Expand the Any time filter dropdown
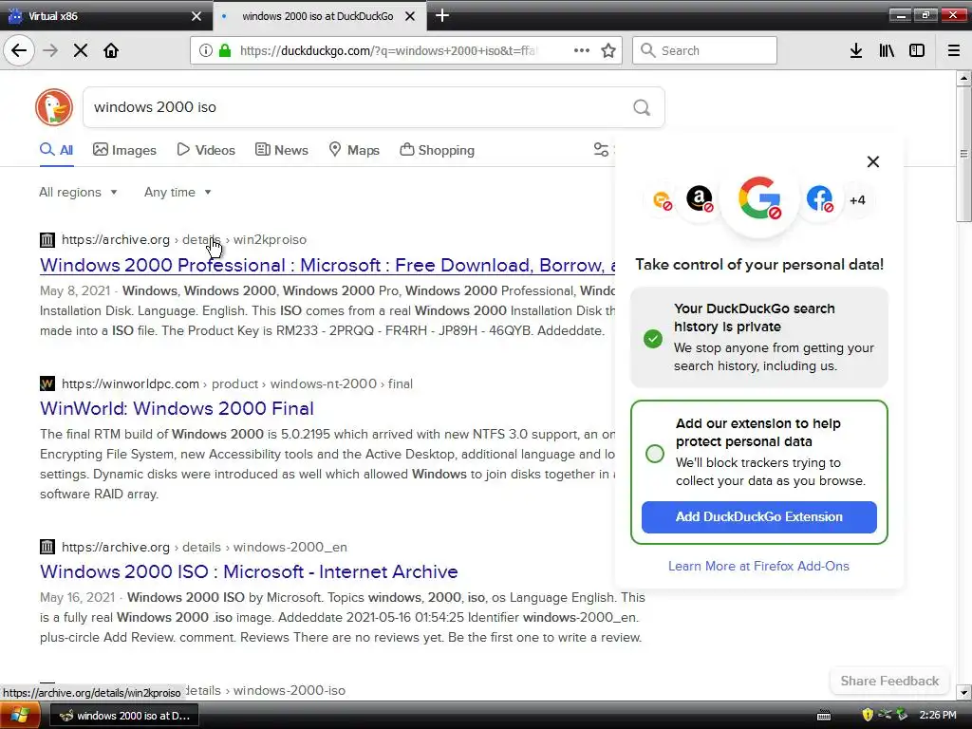This screenshot has height=729, width=972. 178,192
